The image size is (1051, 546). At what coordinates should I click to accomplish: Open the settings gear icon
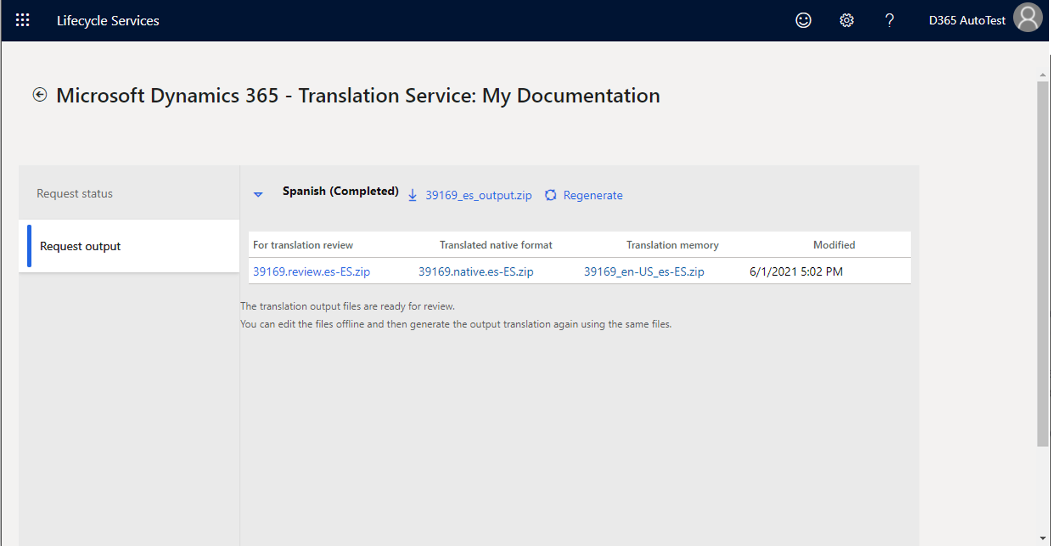click(x=846, y=21)
